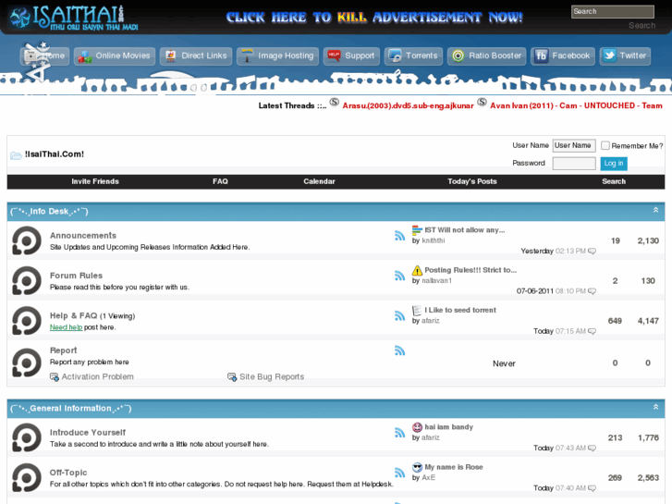Go to last post in Forum Rules
The image size is (672, 504).
592,291
